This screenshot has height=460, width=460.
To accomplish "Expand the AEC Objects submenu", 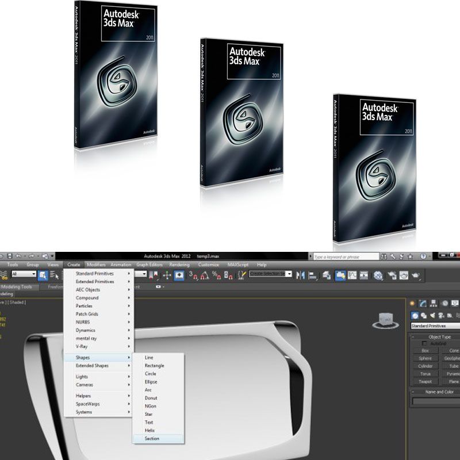I will 98,290.
